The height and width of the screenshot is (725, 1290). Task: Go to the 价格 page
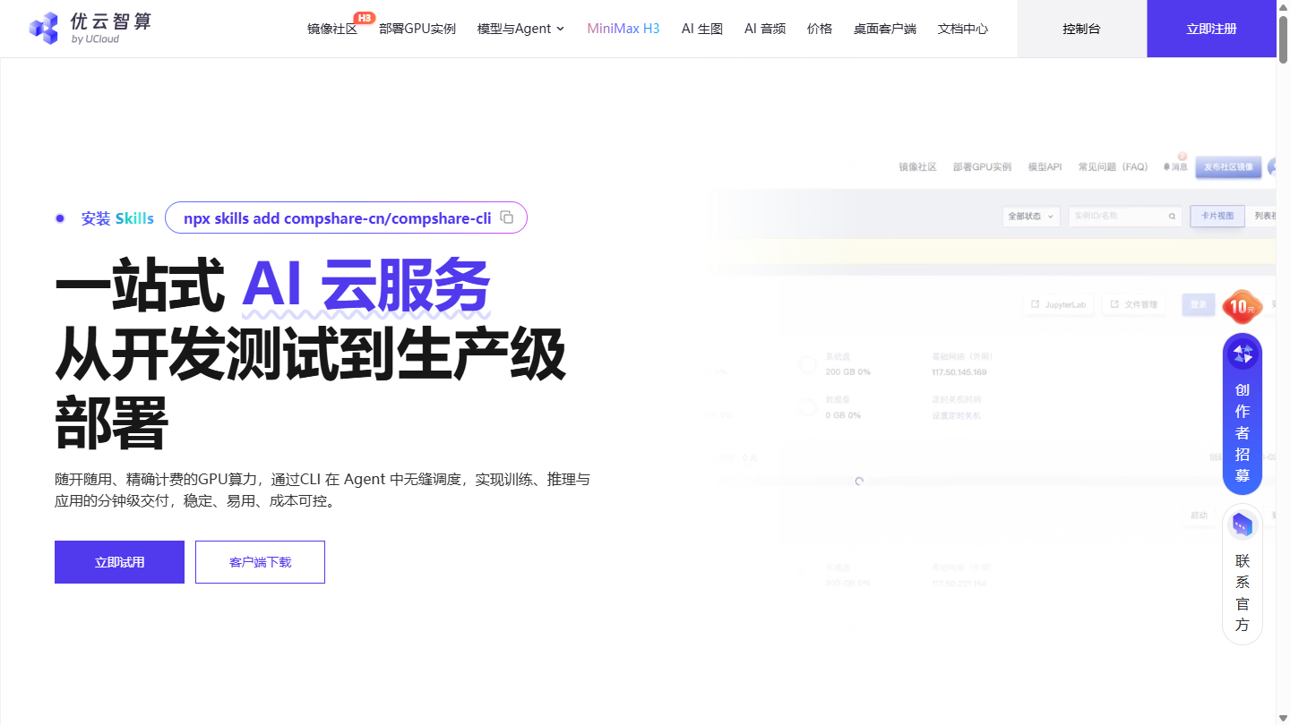tap(820, 29)
